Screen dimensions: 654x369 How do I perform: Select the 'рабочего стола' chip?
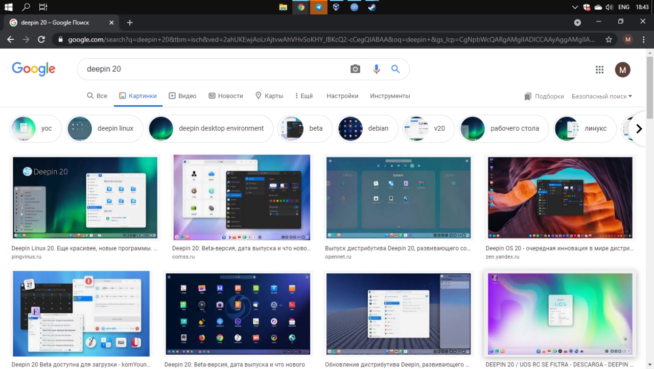(x=504, y=128)
